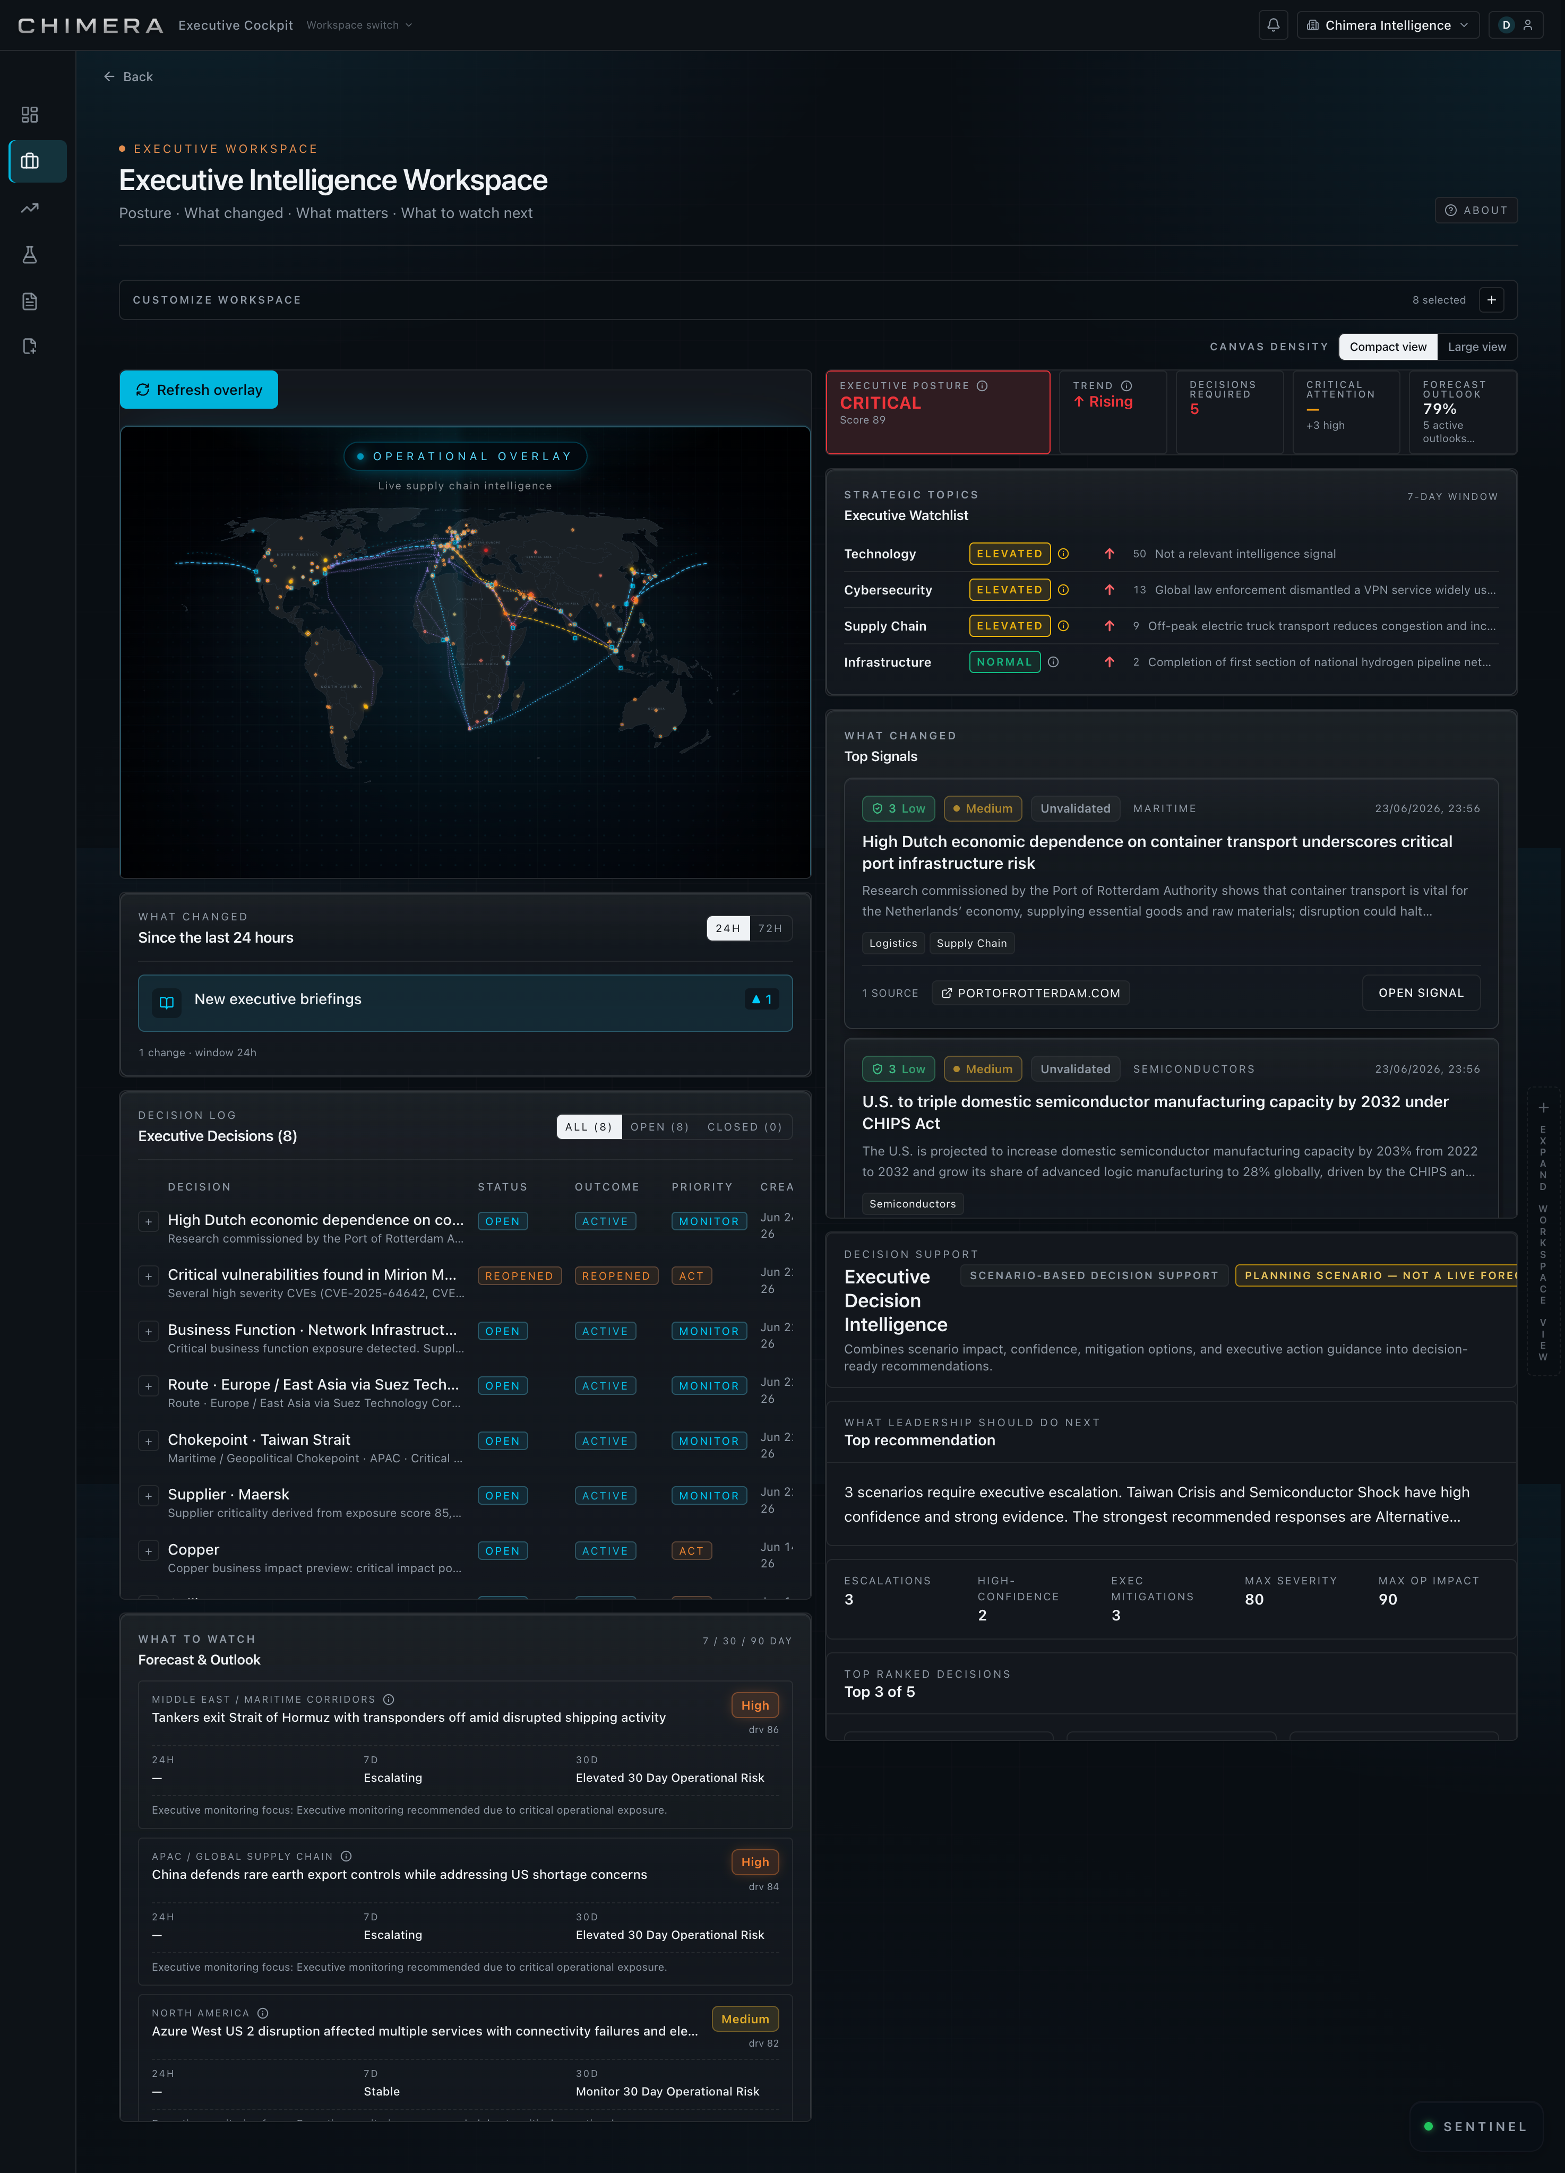The height and width of the screenshot is (2173, 1565).
Task: Open the Workspace switch dropdown
Action: 359,25
